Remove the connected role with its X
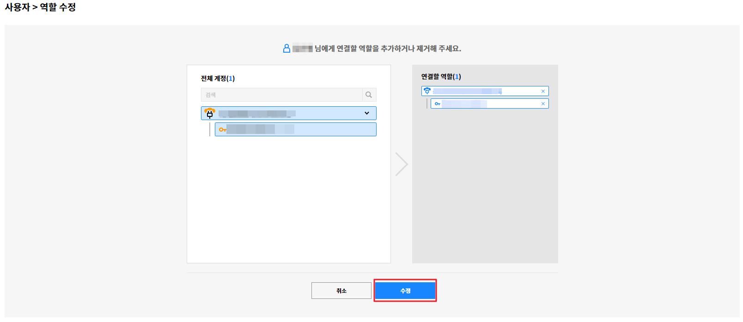 pyautogui.click(x=543, y=104)
